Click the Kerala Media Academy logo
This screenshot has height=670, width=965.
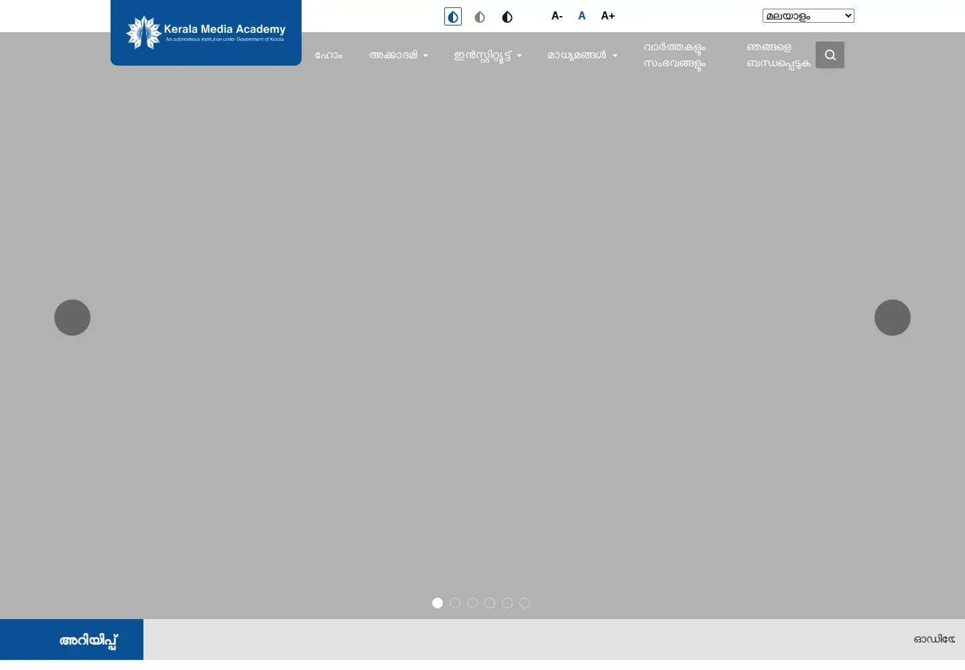click(x=206, y=32)
